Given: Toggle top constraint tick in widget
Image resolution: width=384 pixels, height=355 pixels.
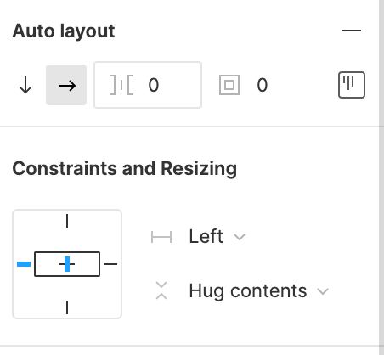Looking at the screenshot, I should coord(67,221).
